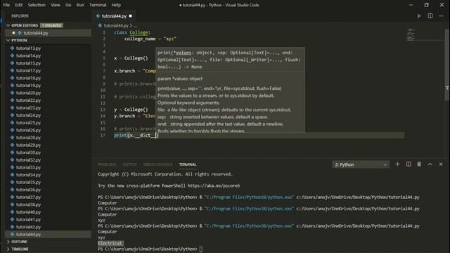Click line 17 print statement
Screen dimensions: 450x253
[x=136, y=135]
